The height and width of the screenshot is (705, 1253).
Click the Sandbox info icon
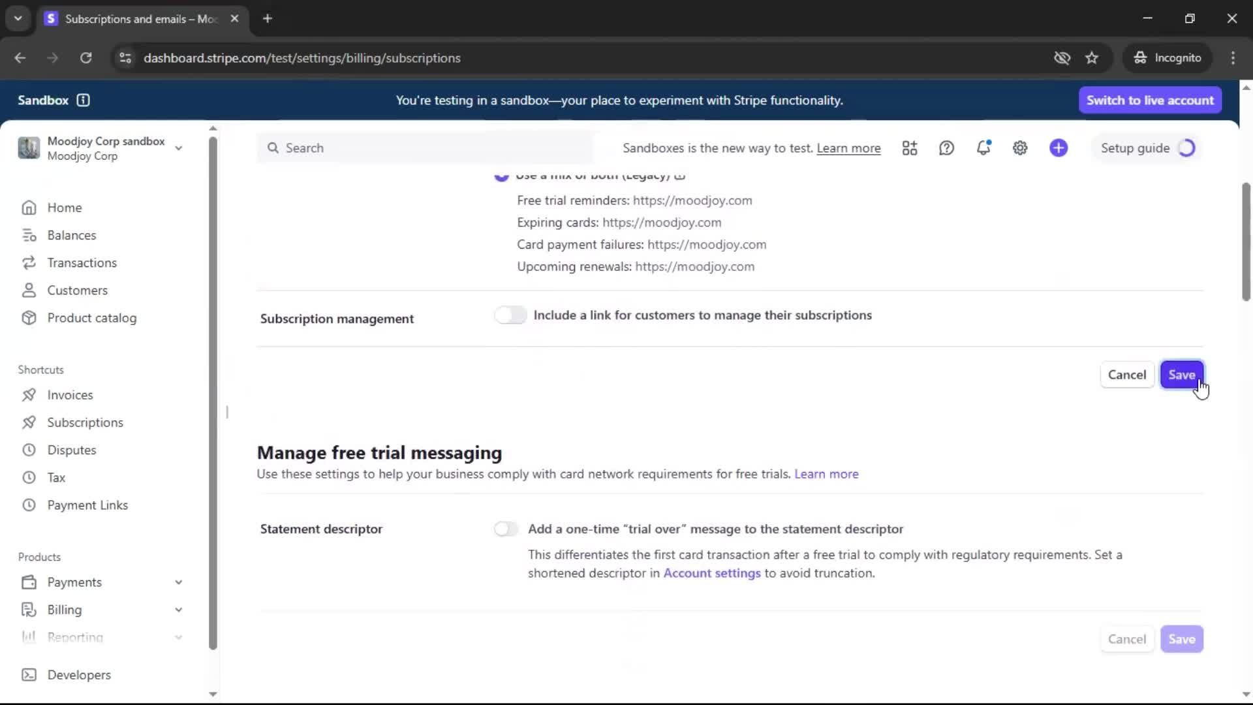(x=83, y=100)
